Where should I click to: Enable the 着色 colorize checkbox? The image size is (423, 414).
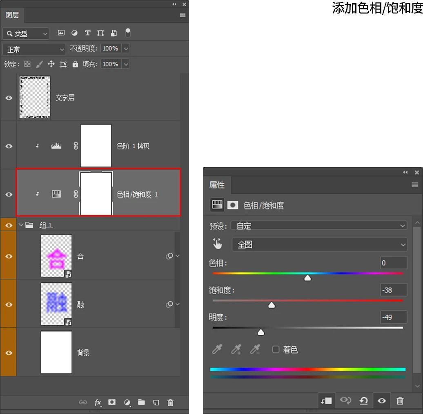tap(276, 349)
